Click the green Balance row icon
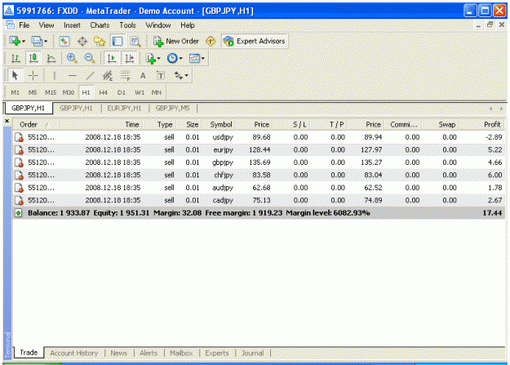Screen dimensions: 510x365 [19, 213]
